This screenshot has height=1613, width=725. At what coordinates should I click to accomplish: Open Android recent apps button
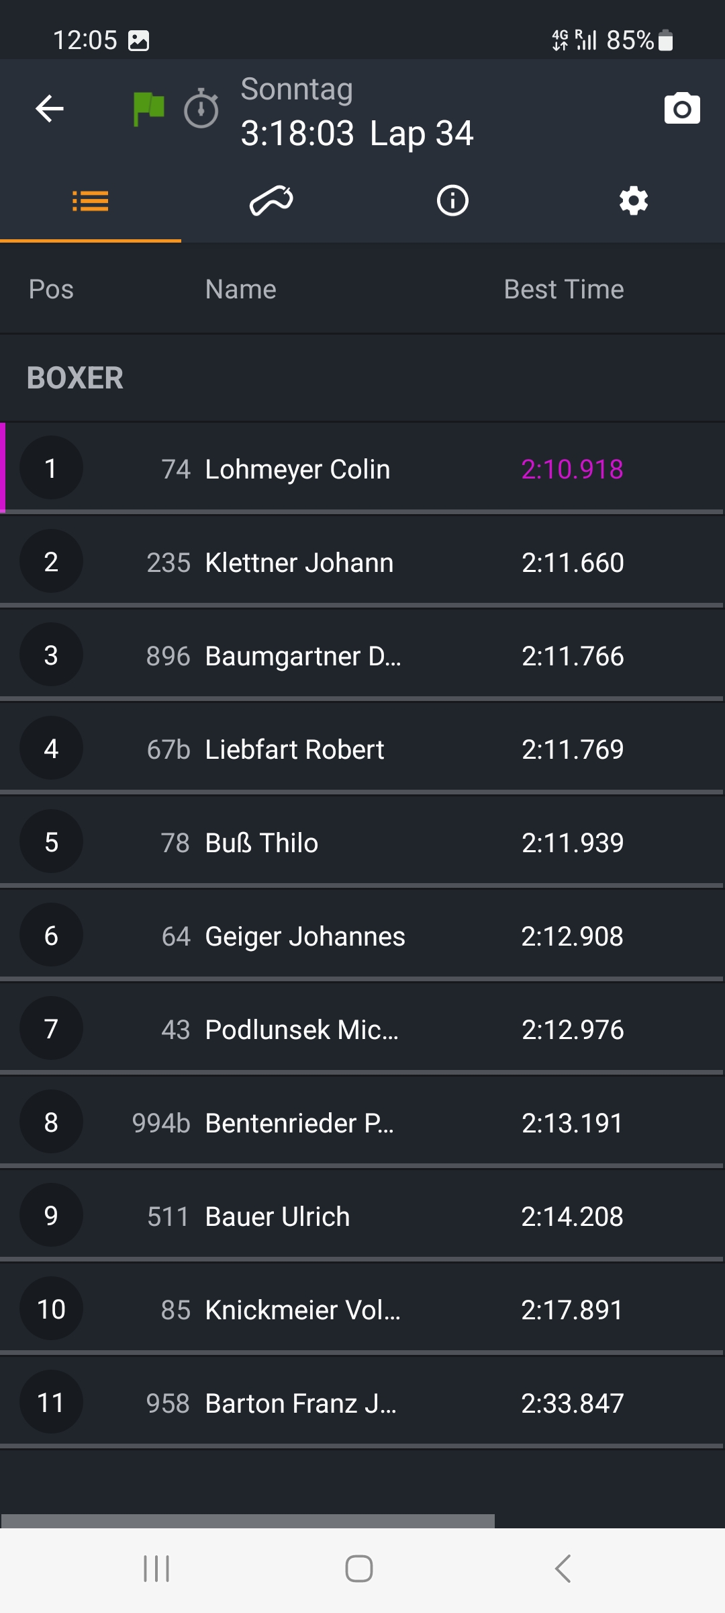coord(156,1569)
